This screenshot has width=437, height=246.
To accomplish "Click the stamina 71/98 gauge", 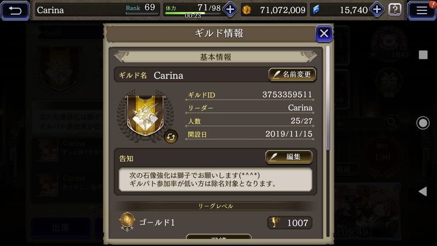I will 192,10.
